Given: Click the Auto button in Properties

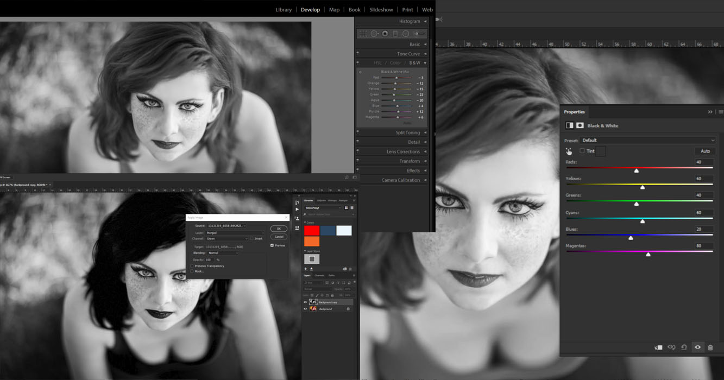Looking at the screenshot, I should [x=705, y=151].
